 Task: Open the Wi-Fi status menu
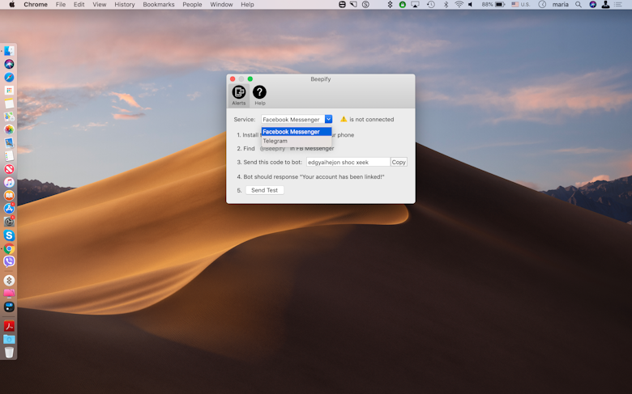(459, 4)
